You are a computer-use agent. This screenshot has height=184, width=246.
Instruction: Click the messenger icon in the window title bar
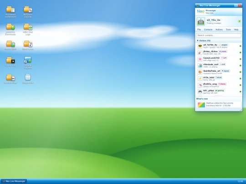(198, 5)
